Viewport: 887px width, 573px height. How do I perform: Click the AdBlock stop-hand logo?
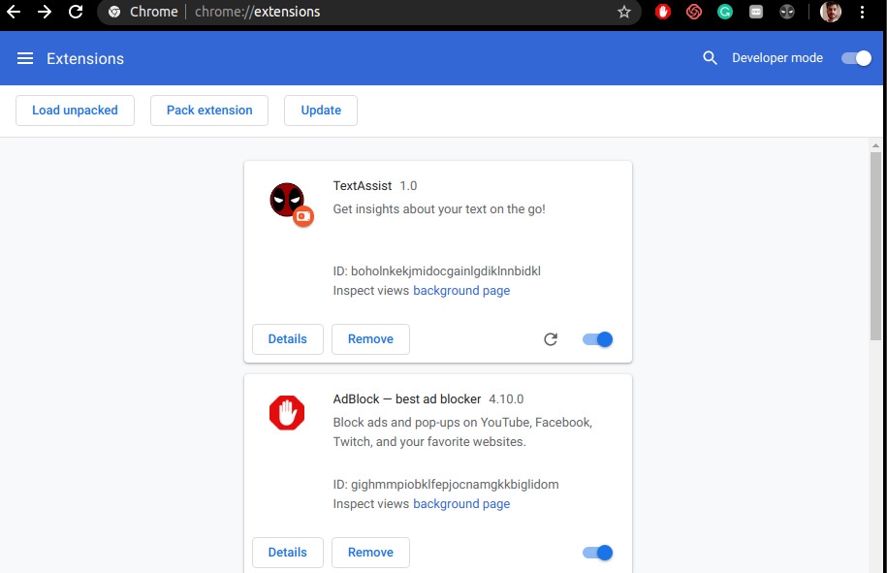(x=287, y=413)
